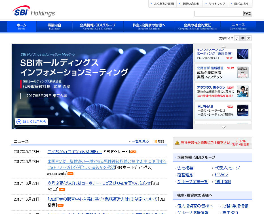Open the 企業の社会的責任 CSR menu
The height and width of the screenshot is (214, 264).
[198, 26]
